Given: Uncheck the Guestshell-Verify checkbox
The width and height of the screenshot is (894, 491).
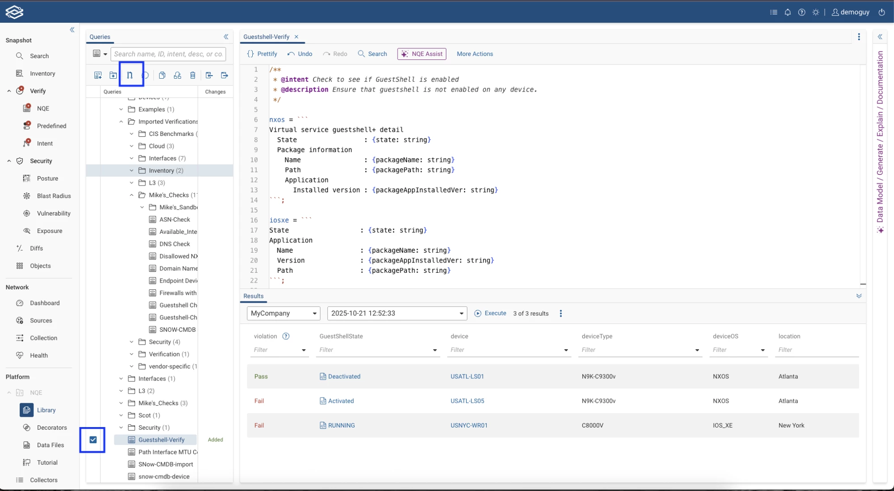Looking at the screenshot, I should click(93, 440).
